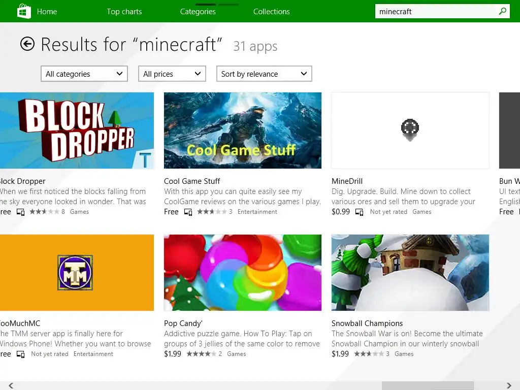This screenshot has width=520, height=390.
Task: Click the Pop Candy' star rating
Action: coord(201,354)
